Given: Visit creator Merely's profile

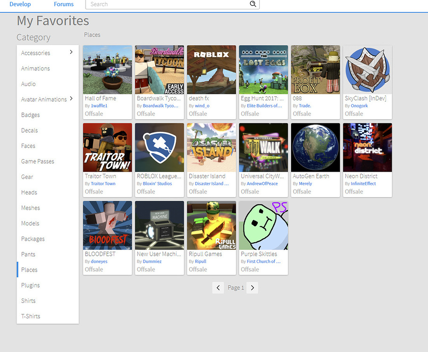Looking at the screenshot, I should [305, 184].
